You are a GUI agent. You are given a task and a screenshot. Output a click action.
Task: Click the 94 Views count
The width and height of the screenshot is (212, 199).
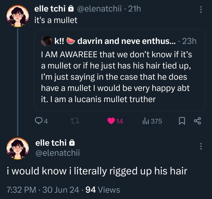(x=103, y=190)
